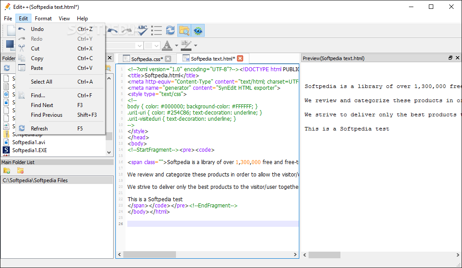Open the highlight color dropdown arrow
The width and height of the screenshot is (462, 268).
[x=195, y=46]
